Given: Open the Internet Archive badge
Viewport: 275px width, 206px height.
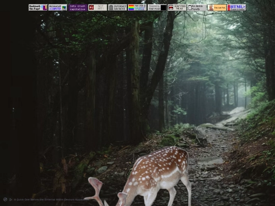Looking at the screenshot, I should 117,8.
